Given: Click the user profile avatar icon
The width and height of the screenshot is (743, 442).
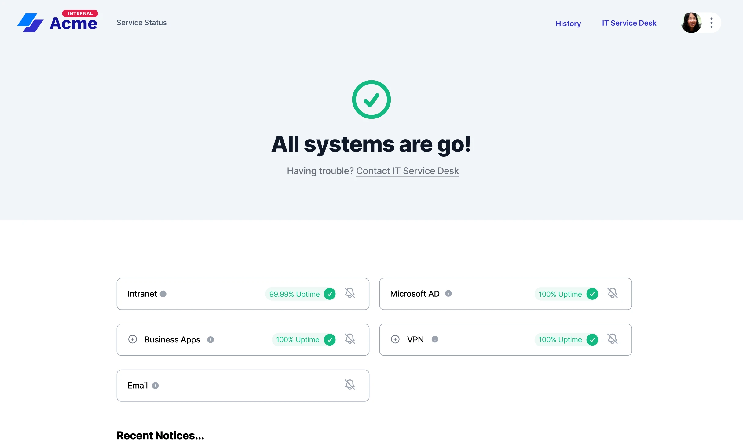Looking at the screenshot, I should tap(691, 23).
